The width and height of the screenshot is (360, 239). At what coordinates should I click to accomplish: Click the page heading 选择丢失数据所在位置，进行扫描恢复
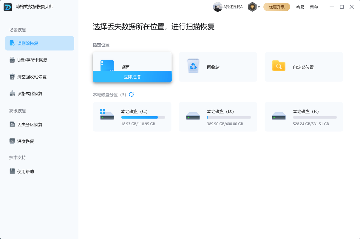coord(154,27)
